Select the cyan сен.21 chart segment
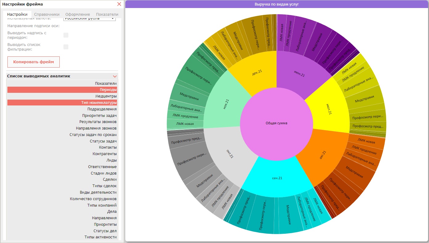 (277, 178)
